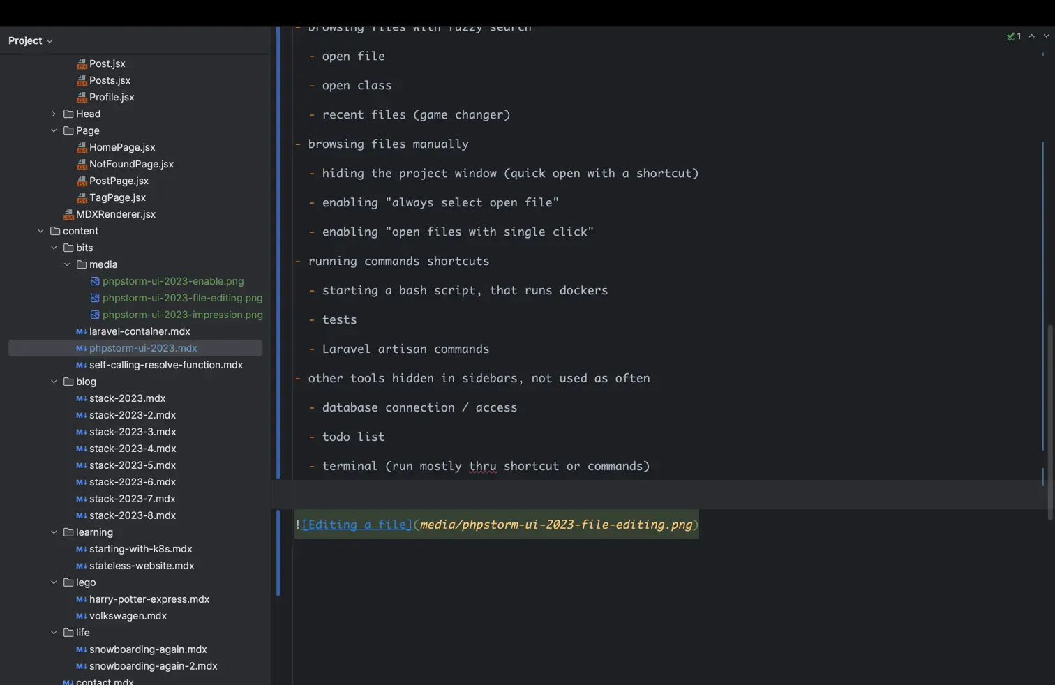Click the previous-problem up arrow in inspections widget
This screenshot has width=1055, height=685.
1032,36
